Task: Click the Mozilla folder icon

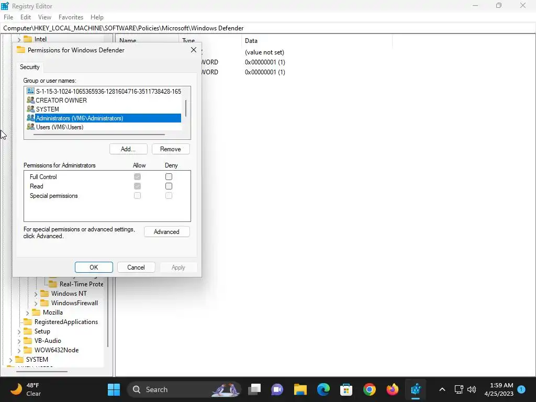Action: coord(36,312)
